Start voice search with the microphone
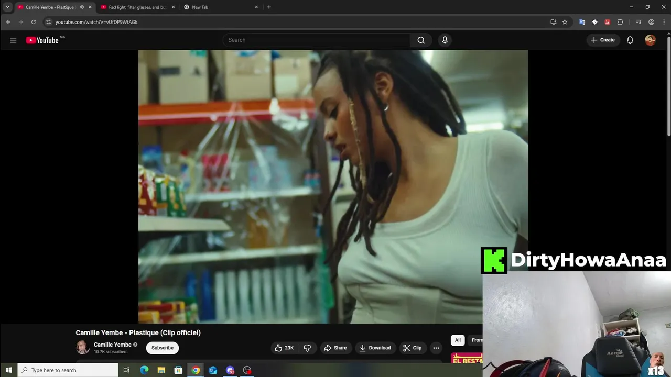Viewport: 671px width, 377px height. point(445,40)
